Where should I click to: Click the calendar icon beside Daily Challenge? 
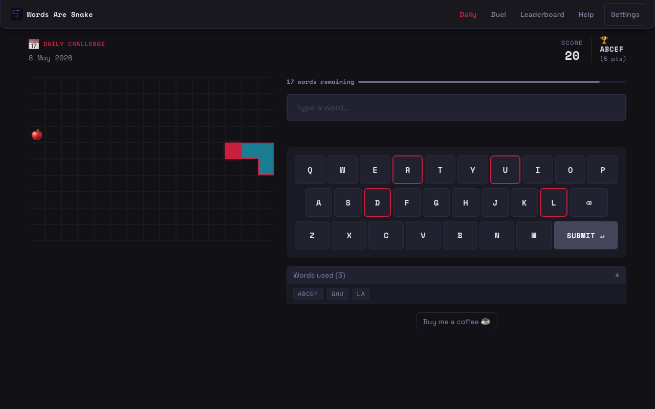point(34,44)
